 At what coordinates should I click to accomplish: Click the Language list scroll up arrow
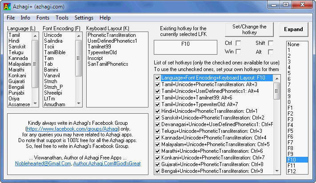pyautogui.click(x=35, y=36)
